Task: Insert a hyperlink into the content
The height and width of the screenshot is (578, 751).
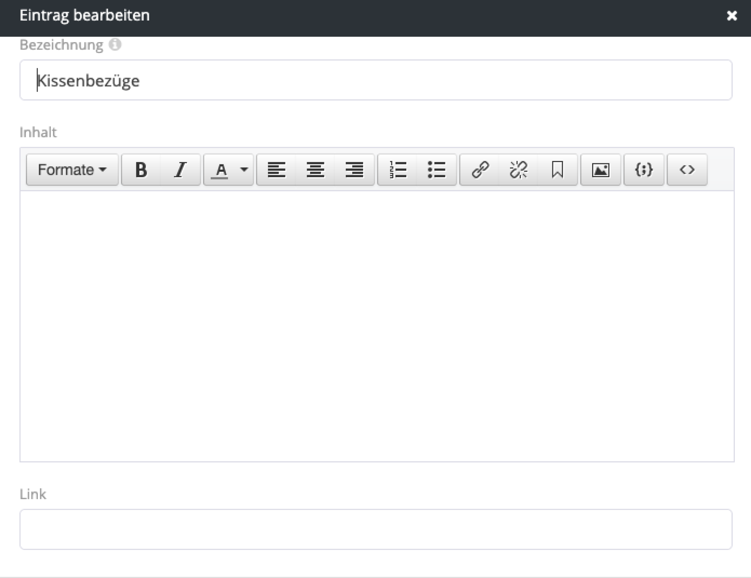Action: coord(481,170)
